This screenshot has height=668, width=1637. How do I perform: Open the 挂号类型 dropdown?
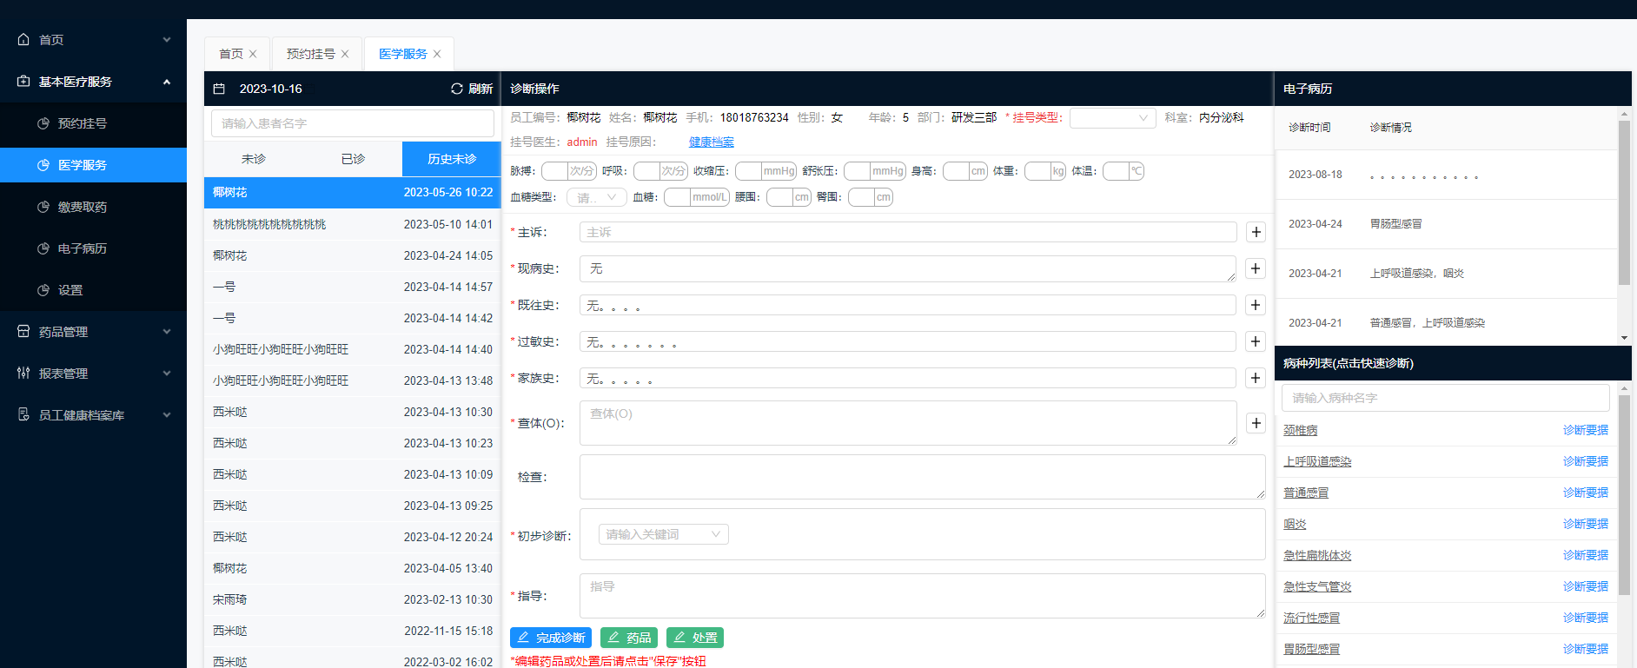1112,117
